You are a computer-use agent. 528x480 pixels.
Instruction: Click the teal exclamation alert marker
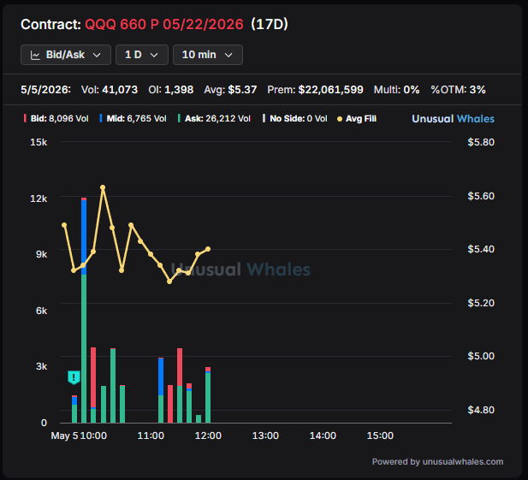[x=74, y=377]
